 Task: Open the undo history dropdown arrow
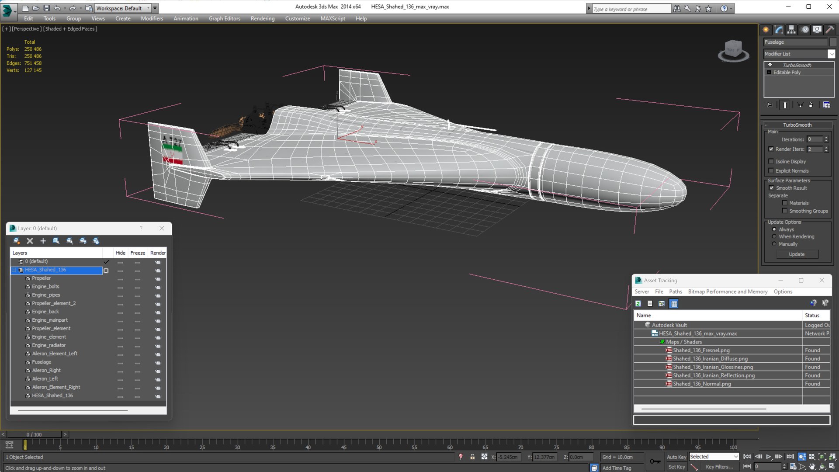65,8
